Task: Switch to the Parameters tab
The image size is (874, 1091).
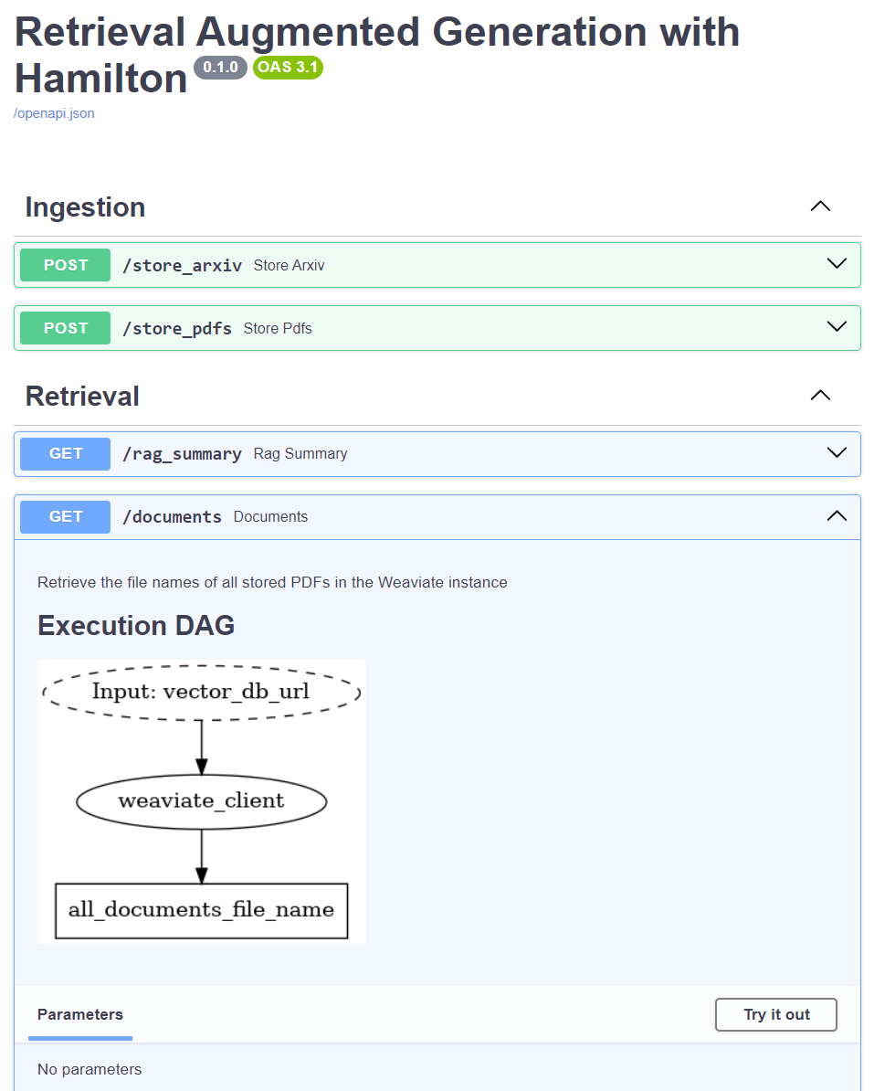Action: [x=79, y=1014]
